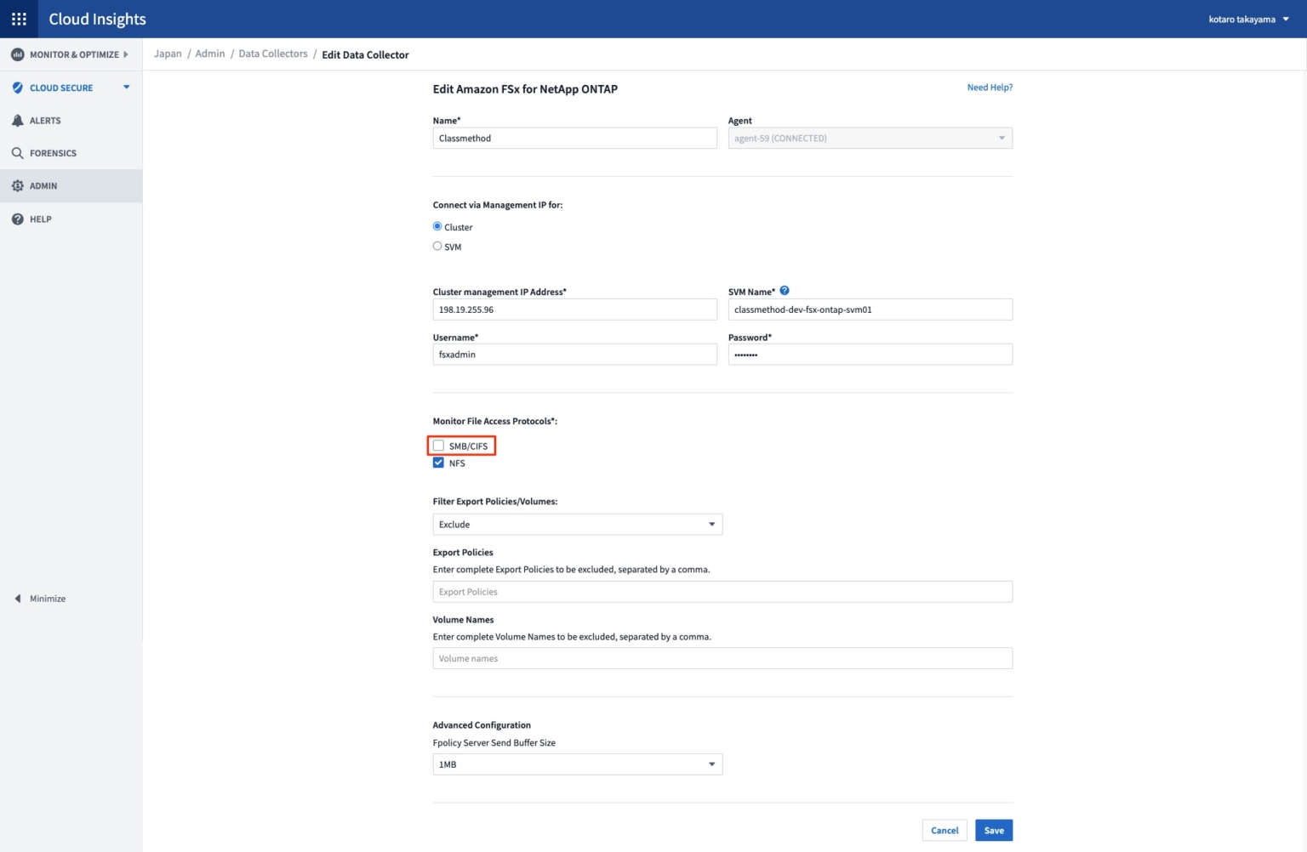Minimize the left navigation sidebar

(40, 599)
